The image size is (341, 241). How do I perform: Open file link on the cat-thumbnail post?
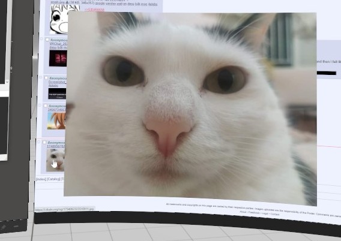coord(56,146)
